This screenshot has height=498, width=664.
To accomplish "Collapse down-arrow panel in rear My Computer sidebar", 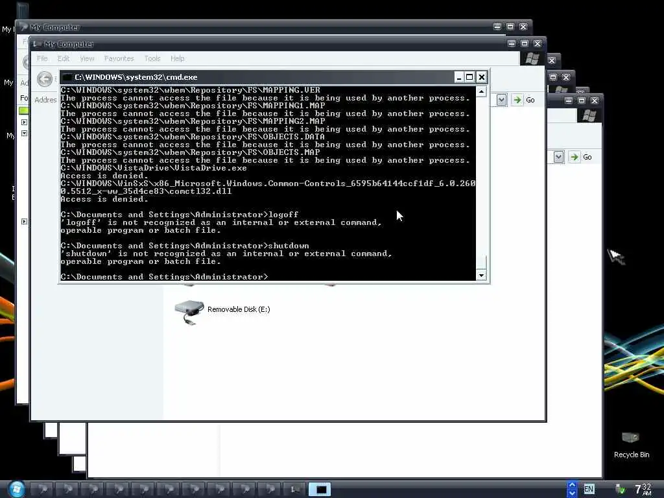I will (x=24, y=134).
